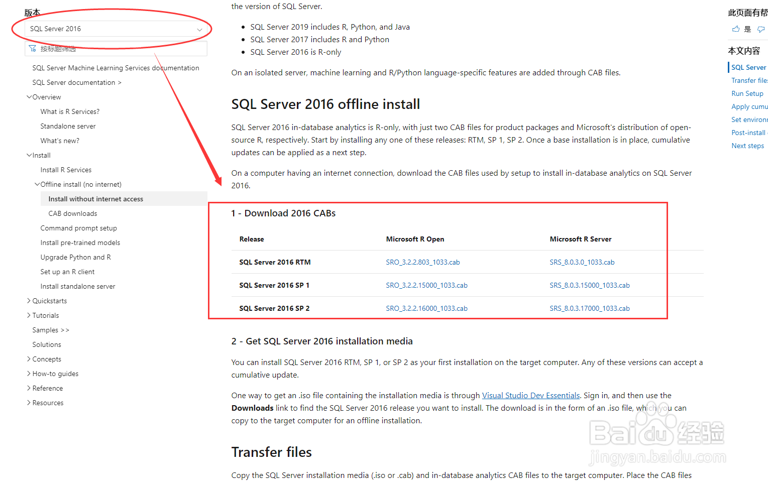Image resolution: width=768 pixels, height=483 pixels.
Task: Click the thumbs-up feedback icon
Action: (736, 29)
